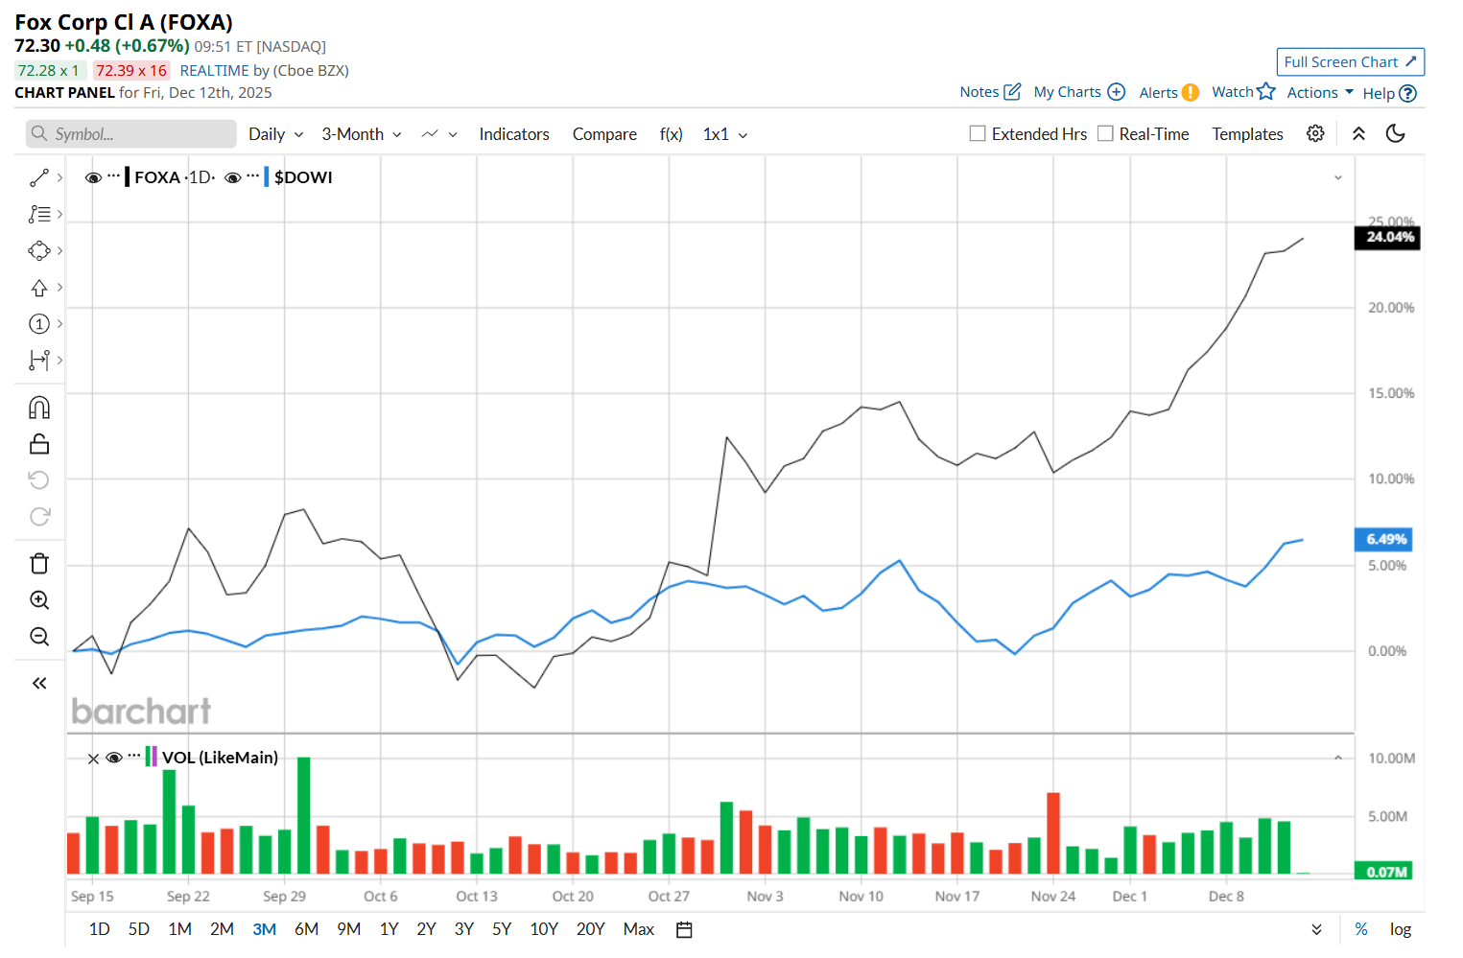
Task: Open the f(x) expressions menu
Action: click(672, 134)
